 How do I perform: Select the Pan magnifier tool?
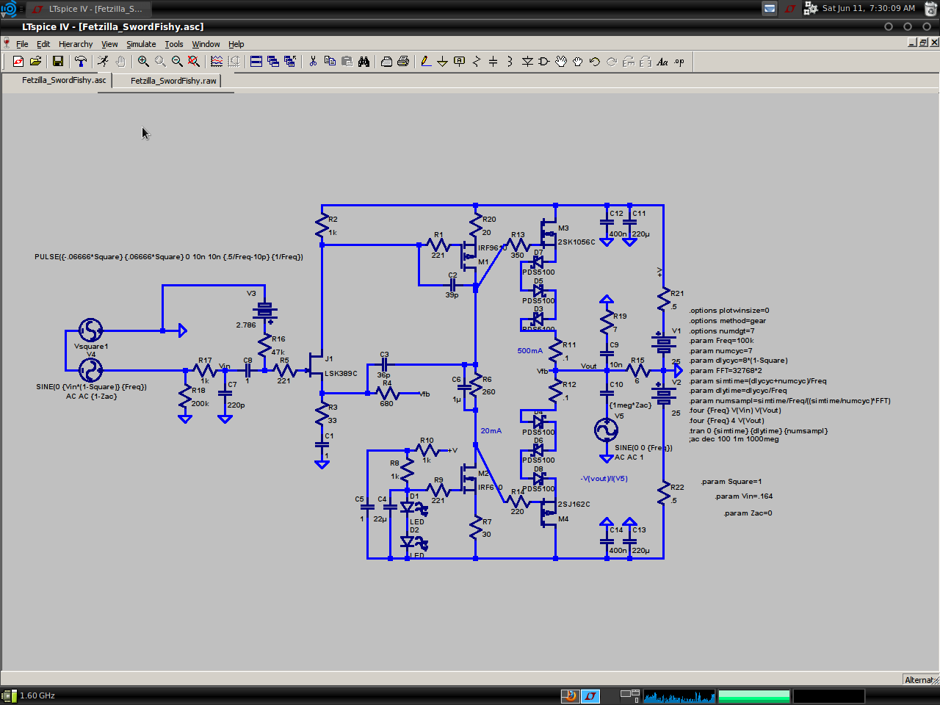[160, 62]
